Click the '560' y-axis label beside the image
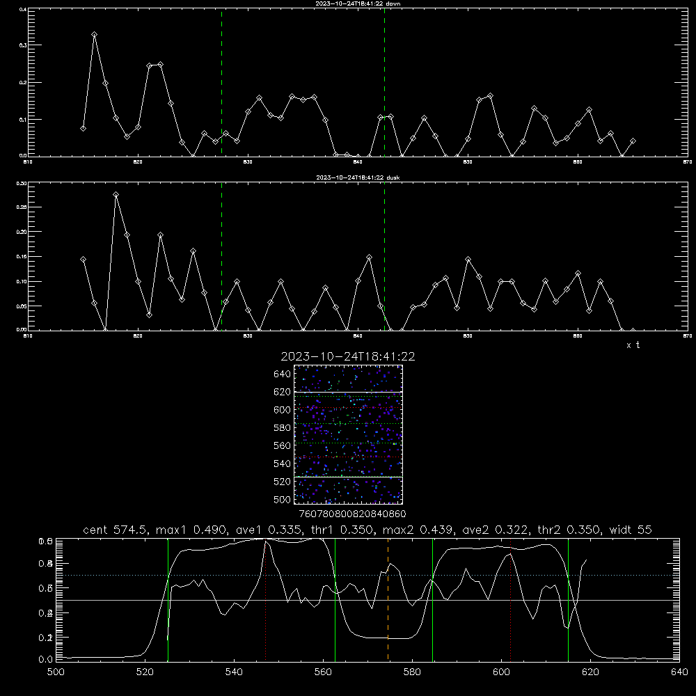The image size is (696, 696). point(282,445)
